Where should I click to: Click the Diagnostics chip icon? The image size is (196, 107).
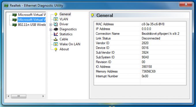pyautogui.click(x=56, y=29)
